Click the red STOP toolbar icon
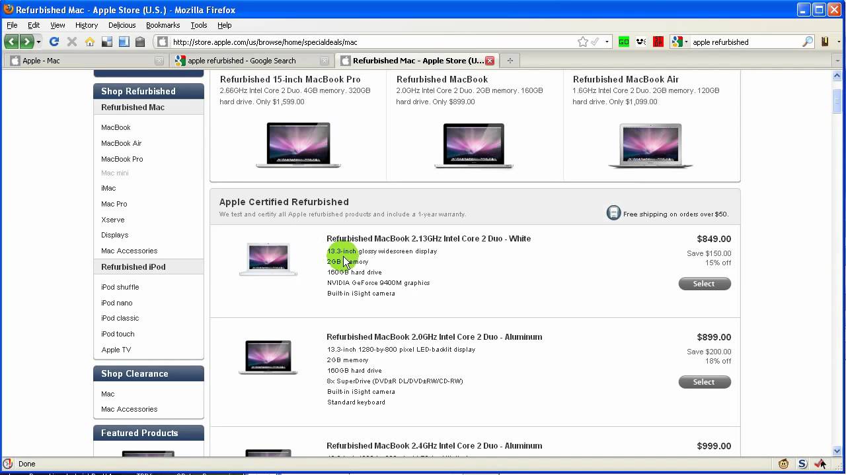 658,42
